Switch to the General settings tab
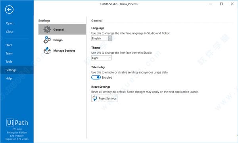 click(62, 29)
